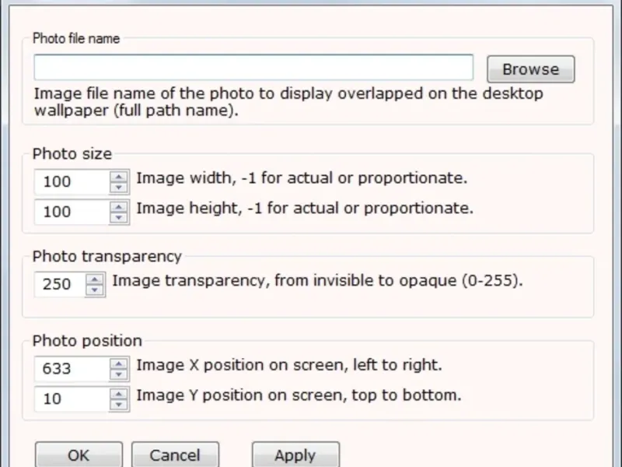The width and height of the screenshot is (622, 467).
Task: Increase image Y position with up arrow
Action: [119, 393]
